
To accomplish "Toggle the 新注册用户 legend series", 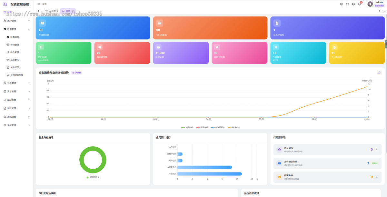I will (218, 127).
